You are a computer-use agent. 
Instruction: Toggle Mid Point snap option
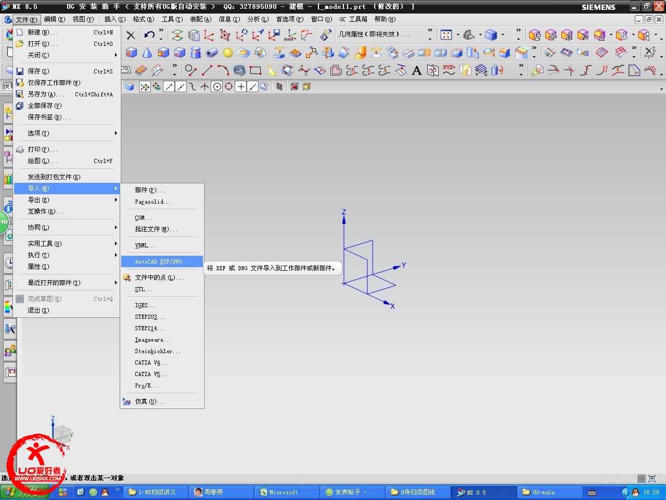tap(181, 86)
